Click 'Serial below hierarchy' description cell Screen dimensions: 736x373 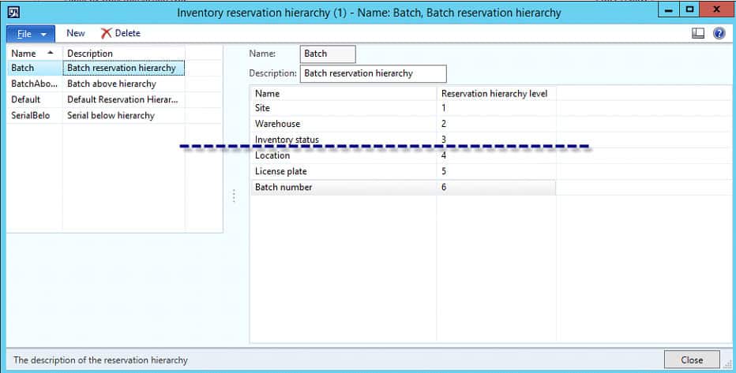(x=123, y=116)
